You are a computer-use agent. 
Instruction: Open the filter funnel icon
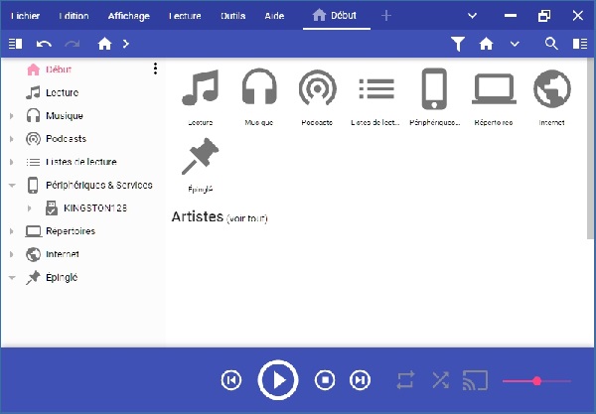click(458, 44)
